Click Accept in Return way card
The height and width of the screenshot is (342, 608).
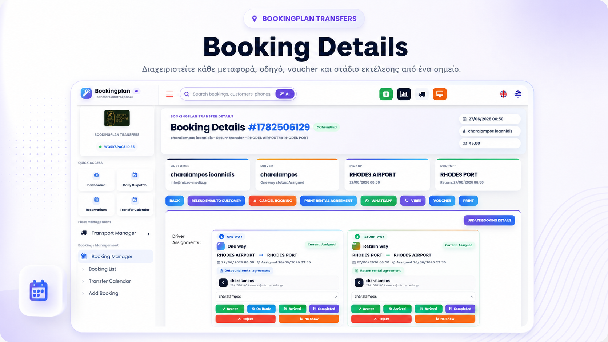click(365, 309)
